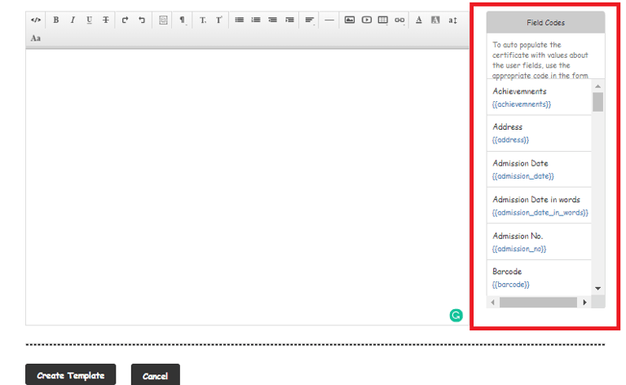
Task: Apply underline formatting
Action: 89,20
